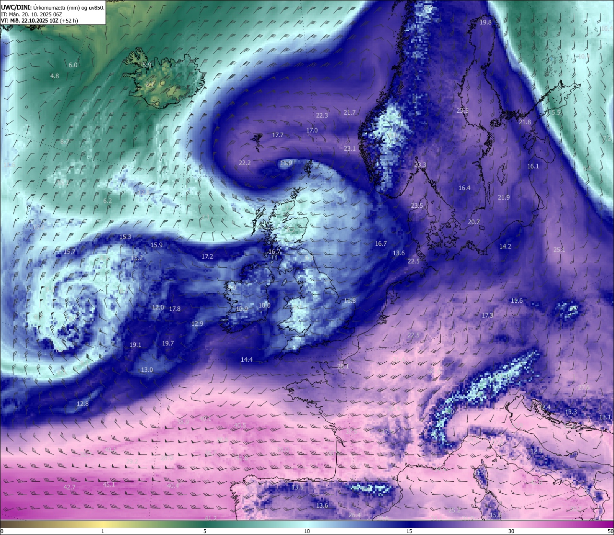Click the '10' tick on colour scale
614x535 pixels.
pyautogui.click(x=307, y=531)
